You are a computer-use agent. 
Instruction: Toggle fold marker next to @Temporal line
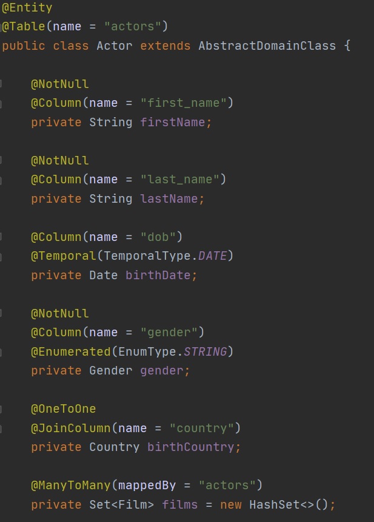2,256
